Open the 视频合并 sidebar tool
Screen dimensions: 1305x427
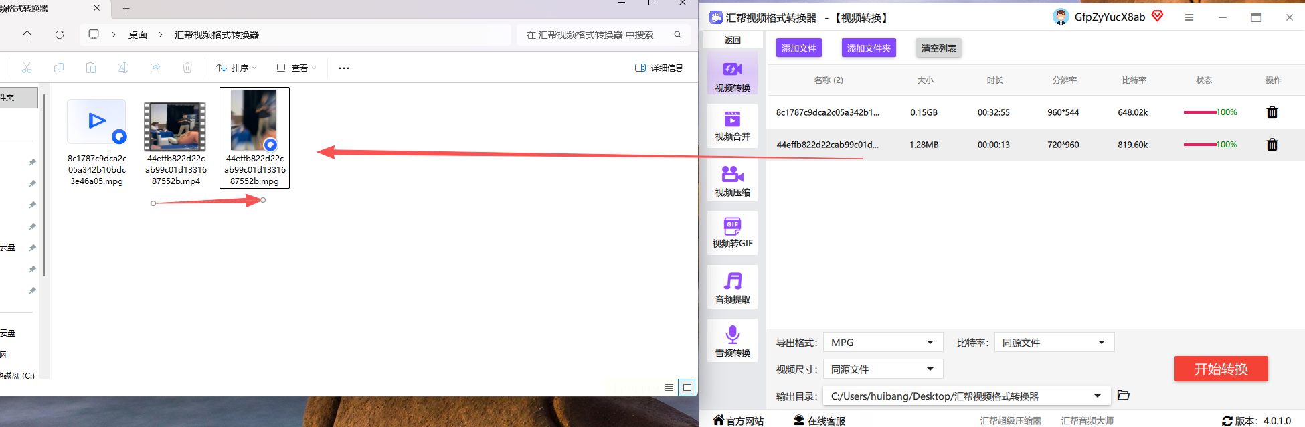[x=732, y=125]
